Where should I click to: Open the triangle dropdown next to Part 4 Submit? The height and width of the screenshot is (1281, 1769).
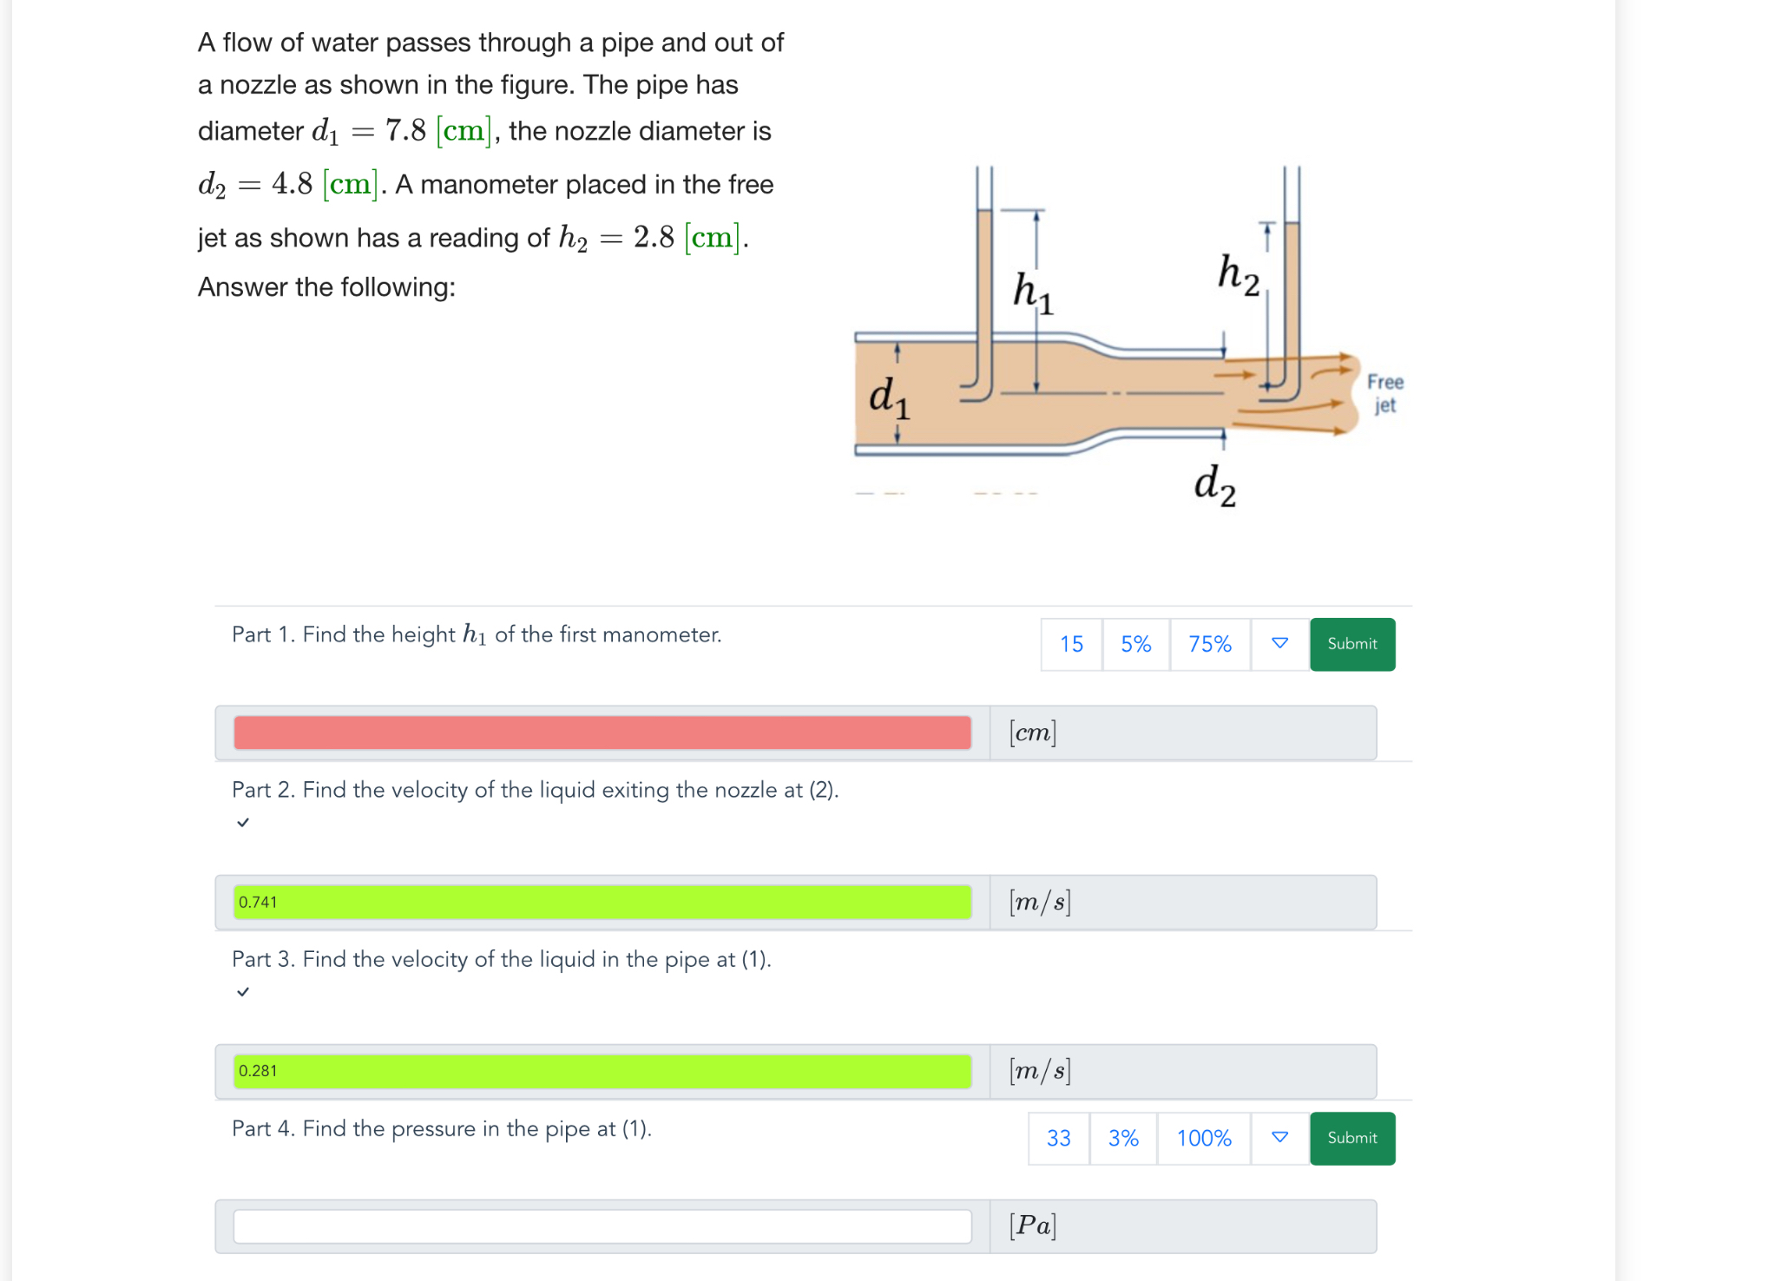tap(1278, 1138)
